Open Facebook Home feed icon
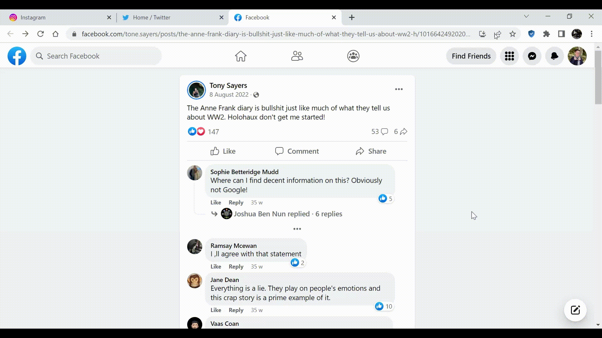602x338 pixels. [240, 56]
